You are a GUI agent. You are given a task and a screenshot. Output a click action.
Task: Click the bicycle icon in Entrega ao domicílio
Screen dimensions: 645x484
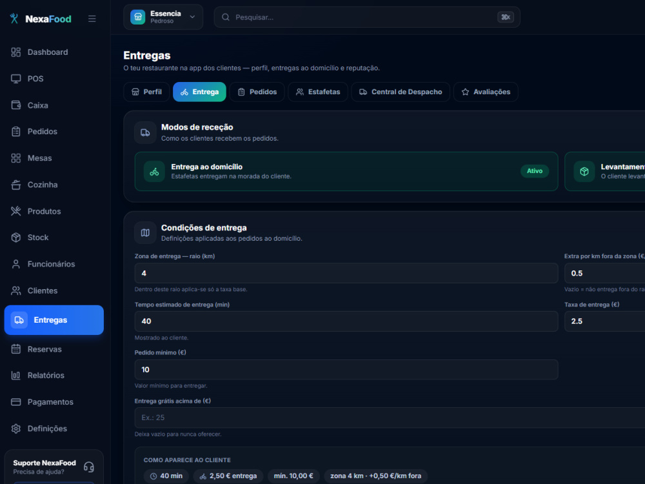click(154, 172)
